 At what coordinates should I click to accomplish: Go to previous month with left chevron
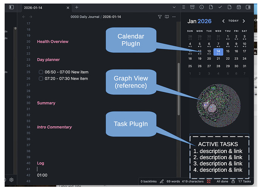223,21
